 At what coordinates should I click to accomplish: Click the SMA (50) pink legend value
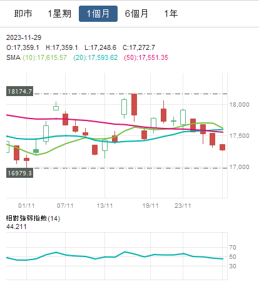146,57
